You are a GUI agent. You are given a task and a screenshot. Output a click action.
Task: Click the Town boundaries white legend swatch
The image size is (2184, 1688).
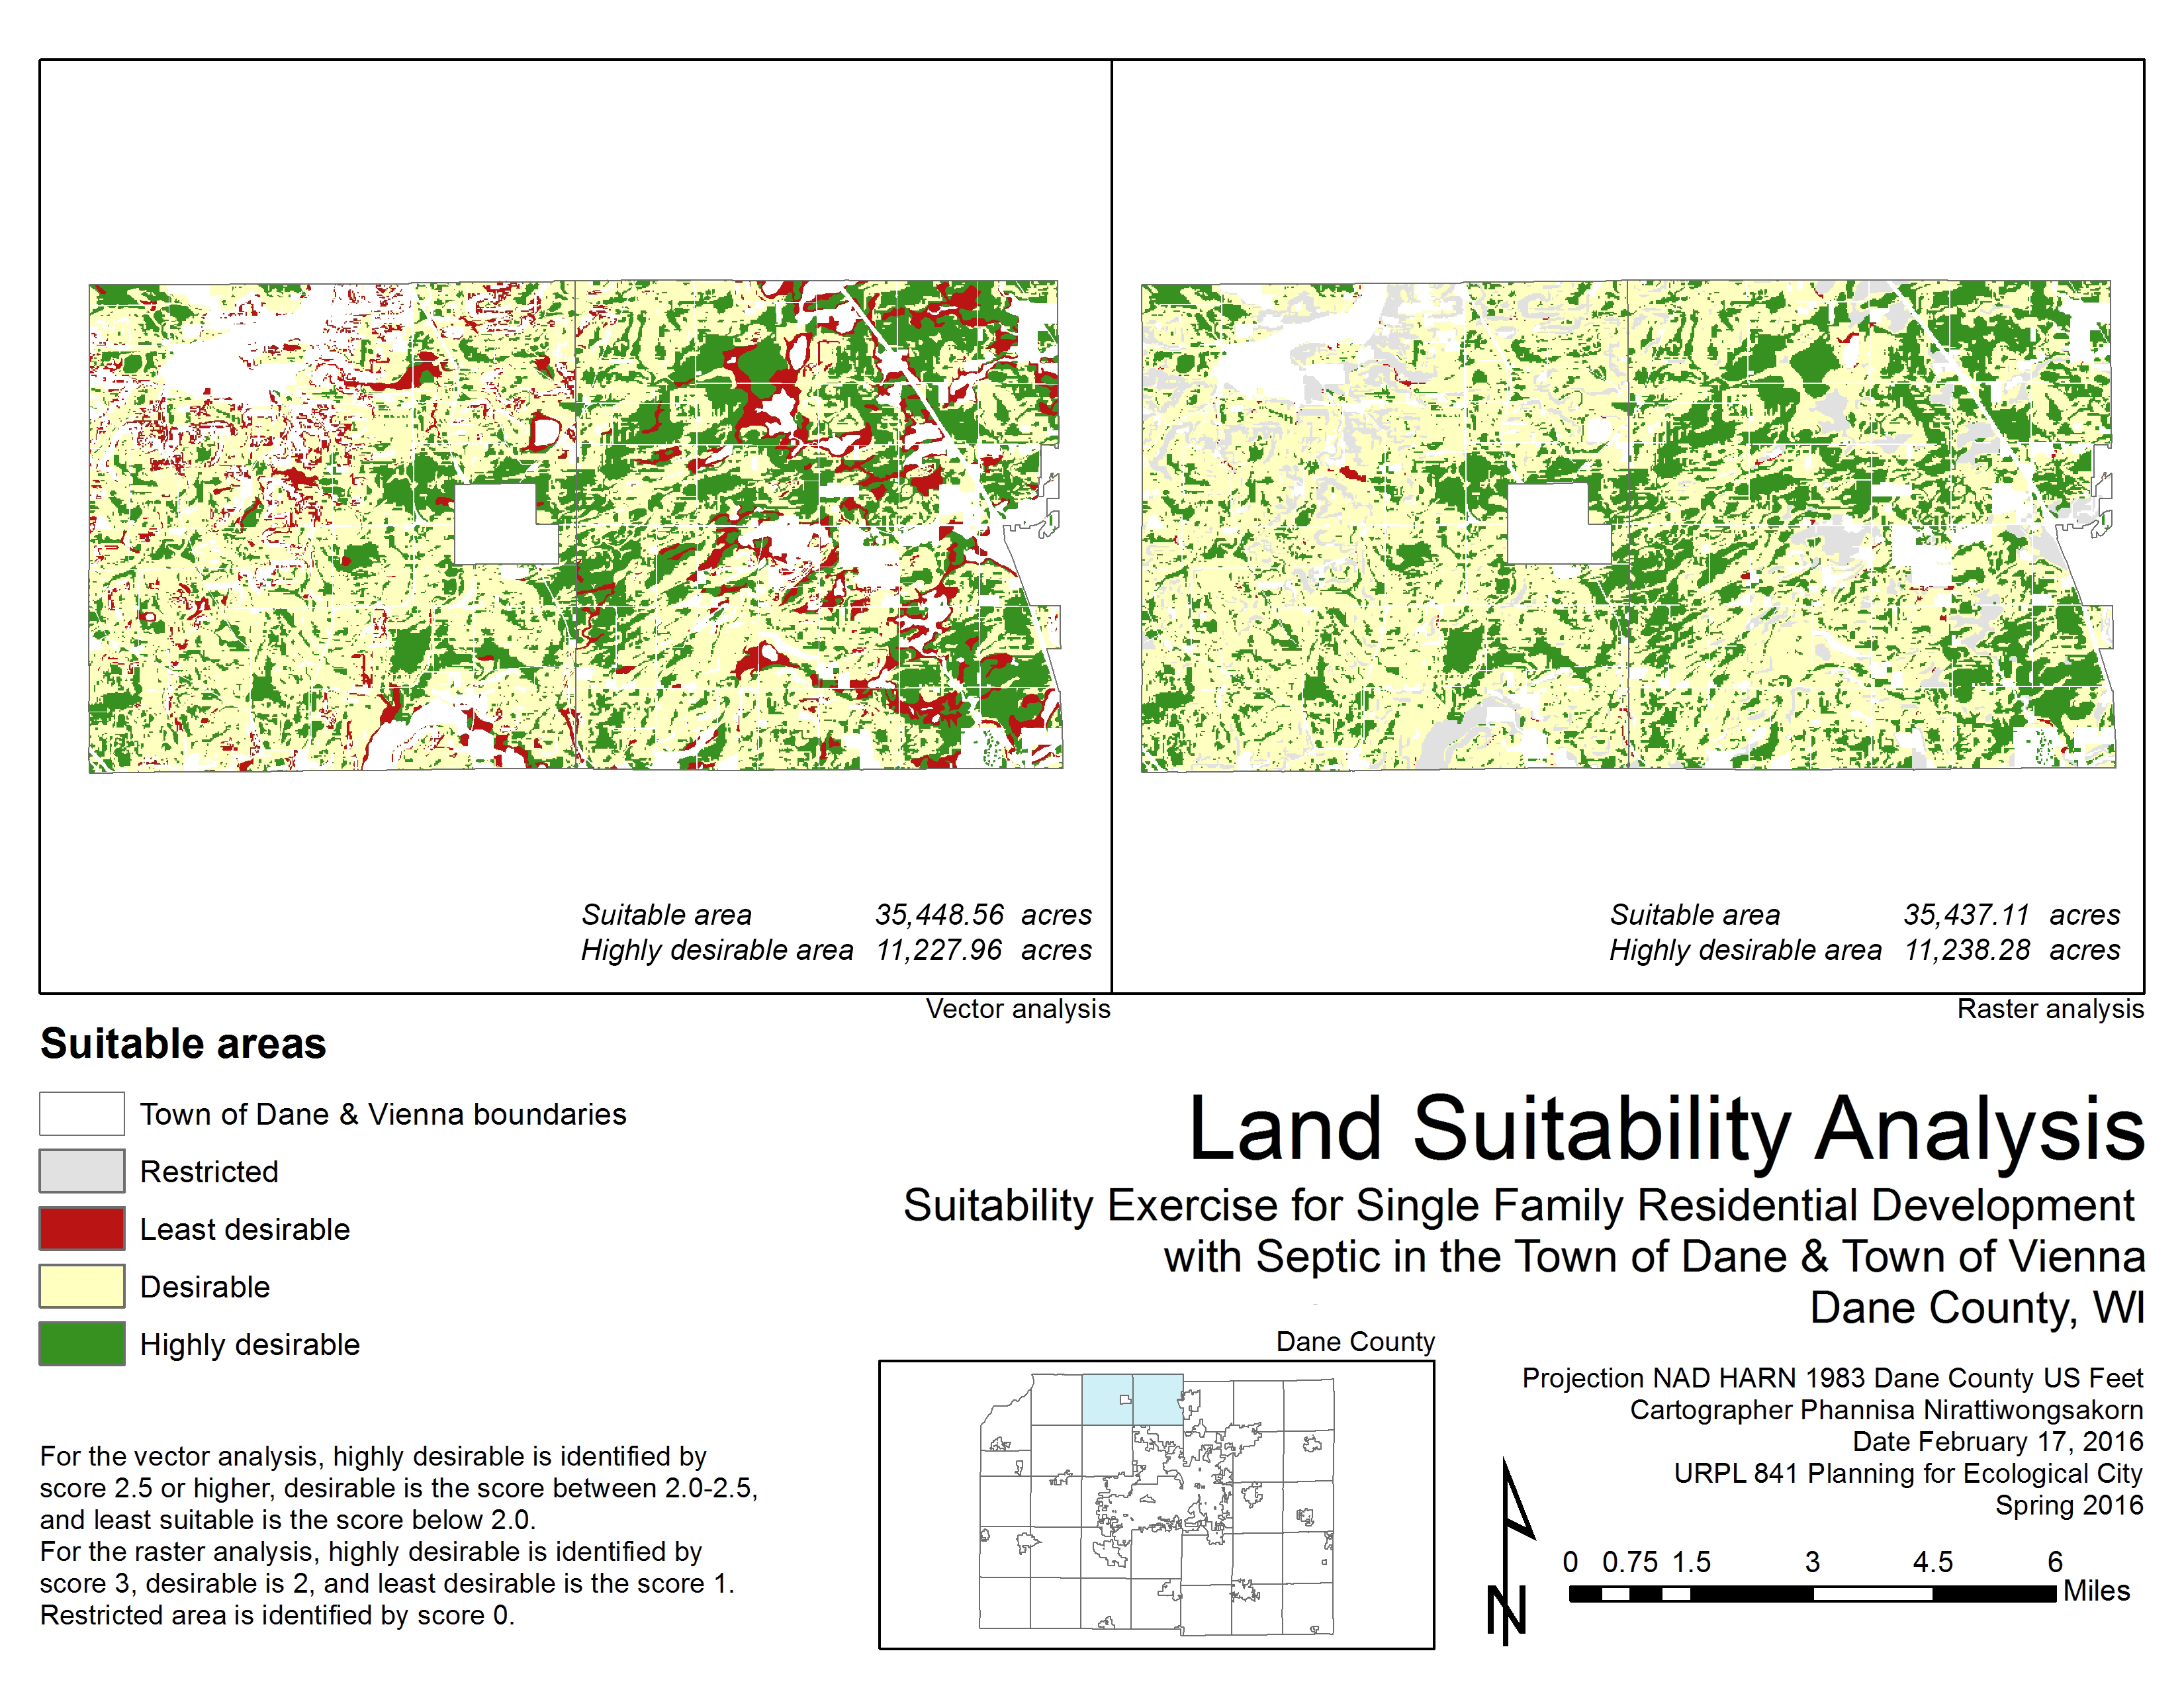[82, 1113]
